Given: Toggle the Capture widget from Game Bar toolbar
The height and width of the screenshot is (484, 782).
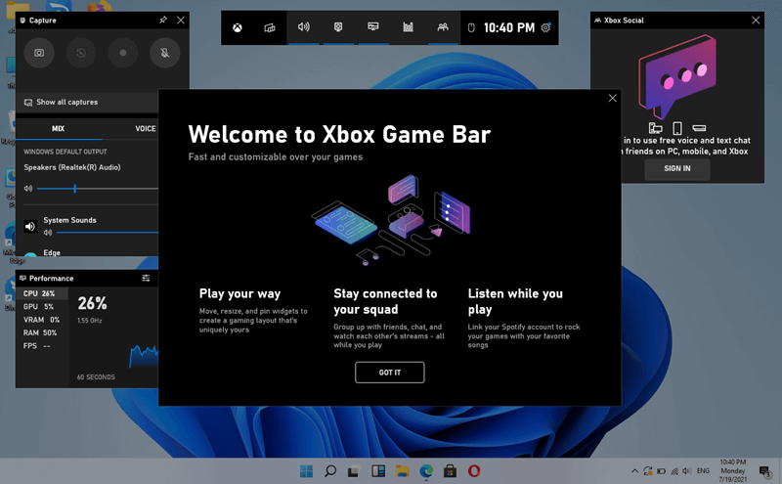Looking at the screenshot, I should (x=338, y=27).
